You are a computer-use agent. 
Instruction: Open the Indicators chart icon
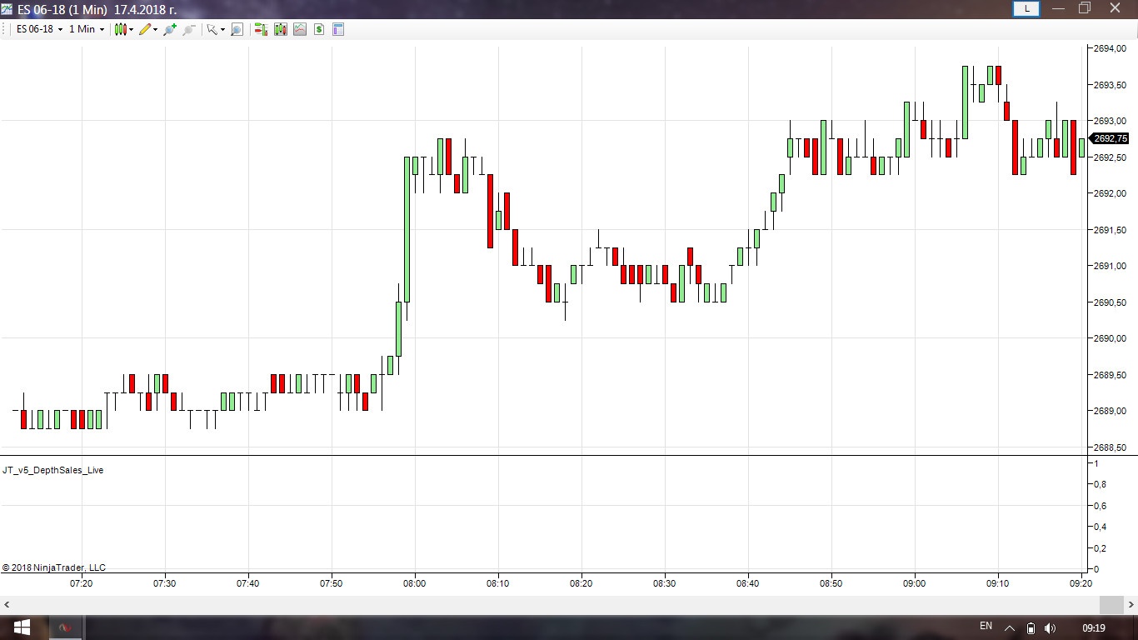point(299,29)
